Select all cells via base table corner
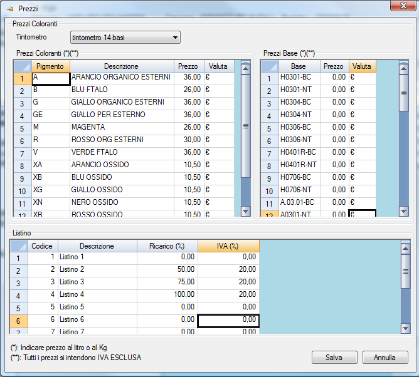Image resolution: width=419 pixels, height=377 pixels. point(270,66)
